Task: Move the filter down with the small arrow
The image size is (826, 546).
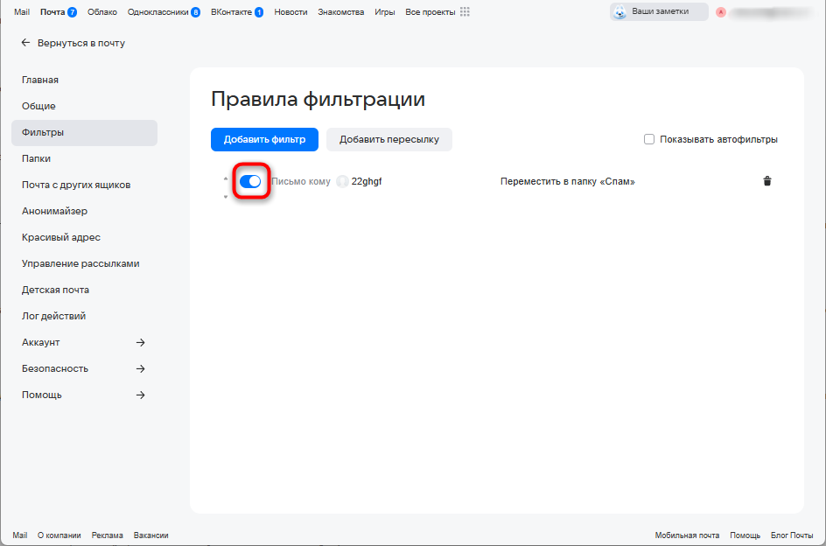Action: click(x=226, y=197)
